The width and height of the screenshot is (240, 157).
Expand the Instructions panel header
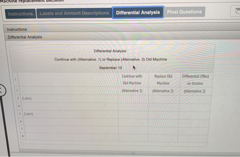tap(122, 28)
